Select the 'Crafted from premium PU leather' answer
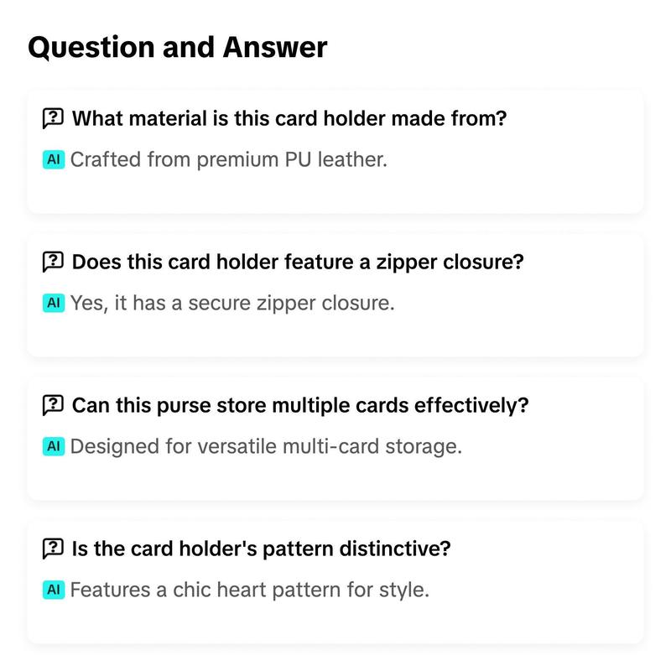The height and width of the screenshot is (671, 671). [x=229, y=159]
